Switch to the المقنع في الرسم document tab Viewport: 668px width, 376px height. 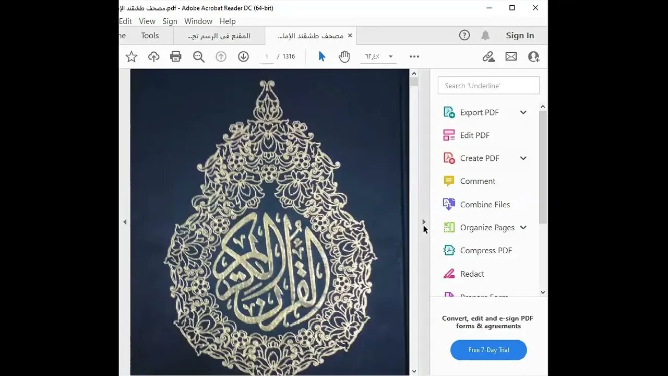click(219, 36)
